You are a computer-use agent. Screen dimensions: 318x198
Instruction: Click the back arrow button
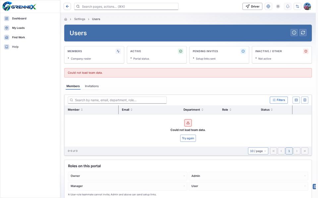[67, 7]
